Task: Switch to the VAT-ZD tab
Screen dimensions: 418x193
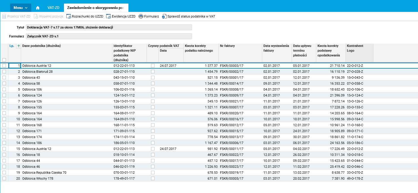Action: (53, 8)
